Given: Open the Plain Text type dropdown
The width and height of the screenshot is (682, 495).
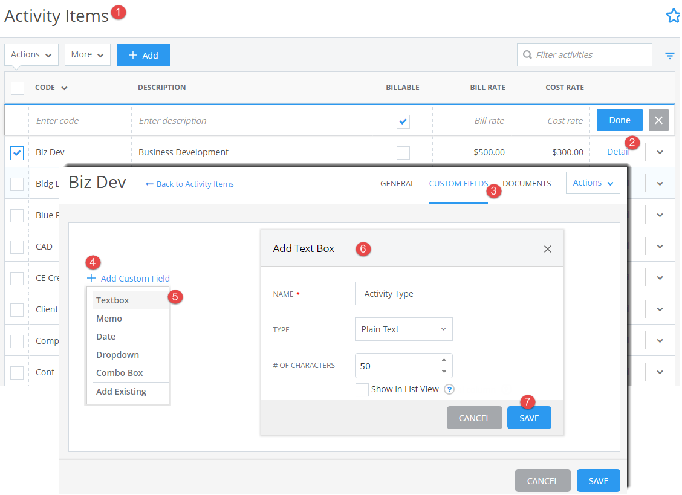Looking at the screenshot, I should coord(403,329).
